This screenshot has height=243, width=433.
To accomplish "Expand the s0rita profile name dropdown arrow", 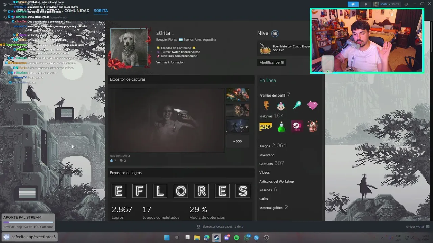I will (x=173, y=34).
